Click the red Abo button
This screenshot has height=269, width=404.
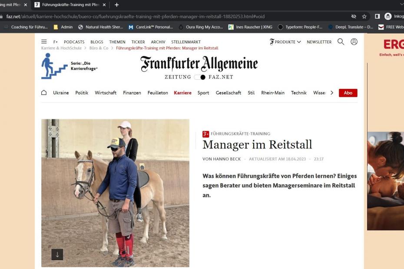(348, 93)
